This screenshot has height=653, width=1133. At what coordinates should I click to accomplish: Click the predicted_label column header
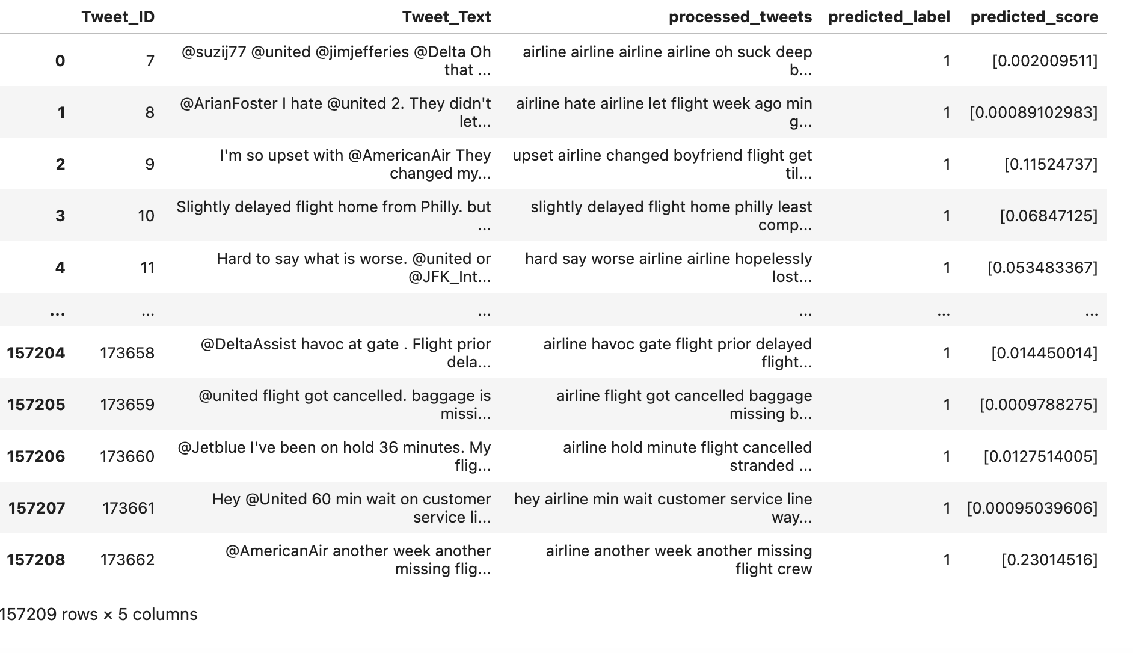point(889,17)
